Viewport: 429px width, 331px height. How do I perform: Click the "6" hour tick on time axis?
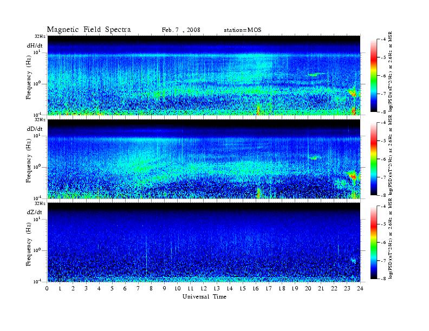(125, 288)
